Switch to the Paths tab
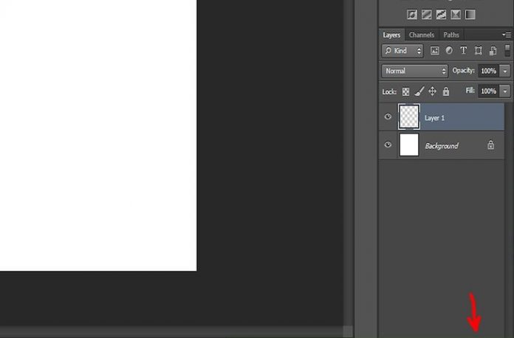The height and width of the screenshot is (338, 514). click(451, 35)
